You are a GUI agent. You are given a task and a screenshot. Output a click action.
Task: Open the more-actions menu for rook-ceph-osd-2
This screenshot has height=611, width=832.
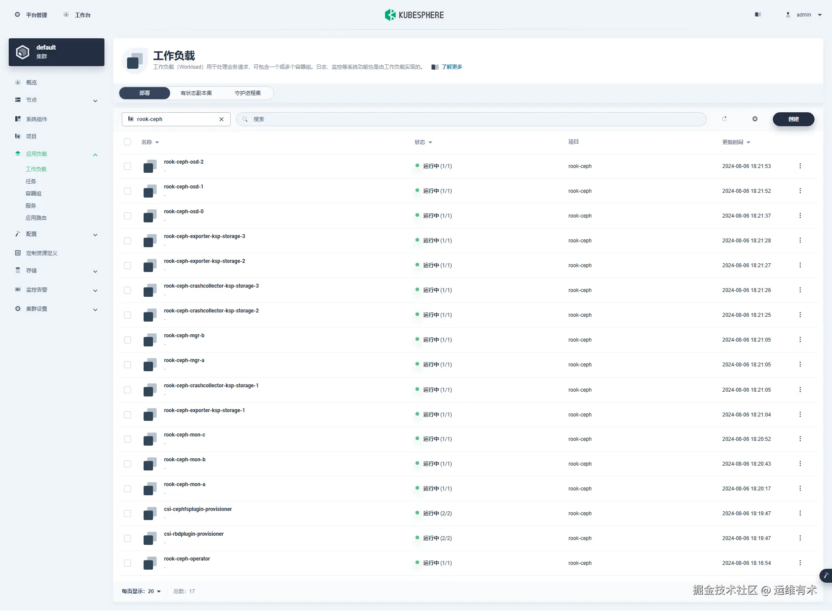tap(800, 166)
